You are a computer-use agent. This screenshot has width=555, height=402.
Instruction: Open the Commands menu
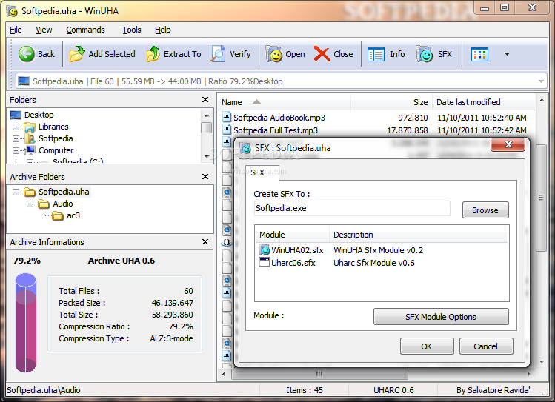[85, 30]
